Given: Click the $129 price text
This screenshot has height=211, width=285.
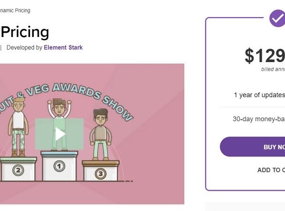Looking at the screenshot, I should pyautogui.click(x=265, y=55).
